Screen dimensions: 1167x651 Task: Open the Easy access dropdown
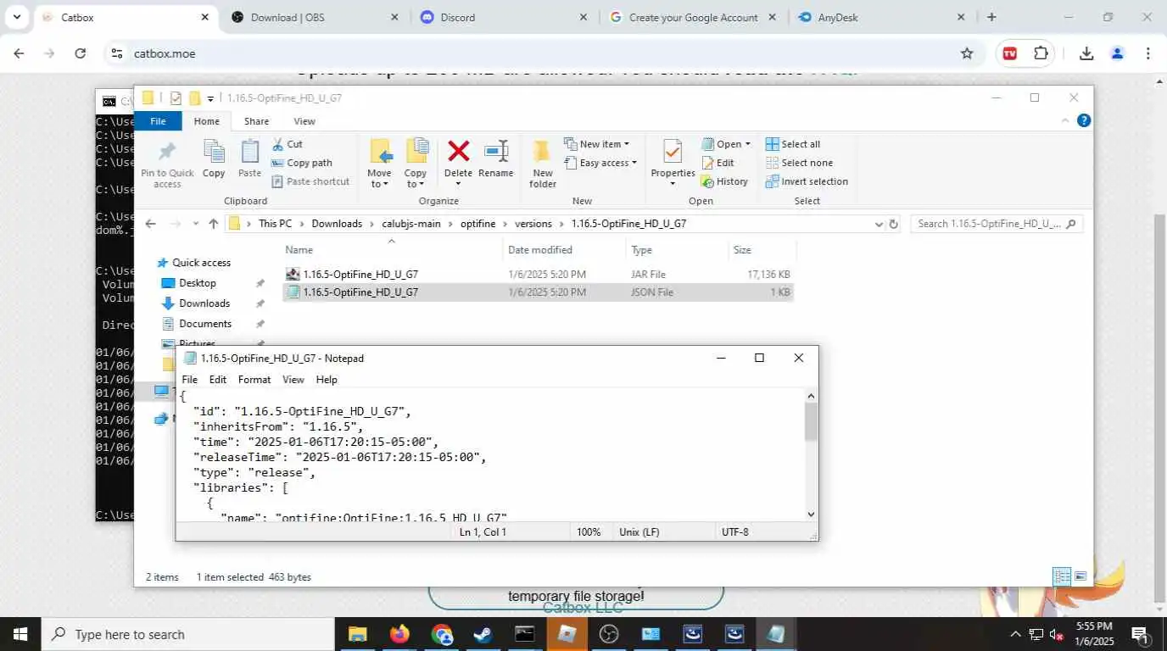click(600, 163)
